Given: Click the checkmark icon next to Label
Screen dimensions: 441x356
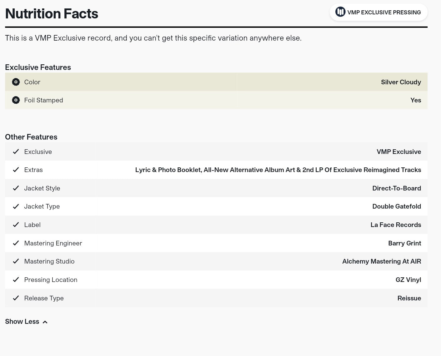Looking at the screenshot, I should tap(16, 225).
